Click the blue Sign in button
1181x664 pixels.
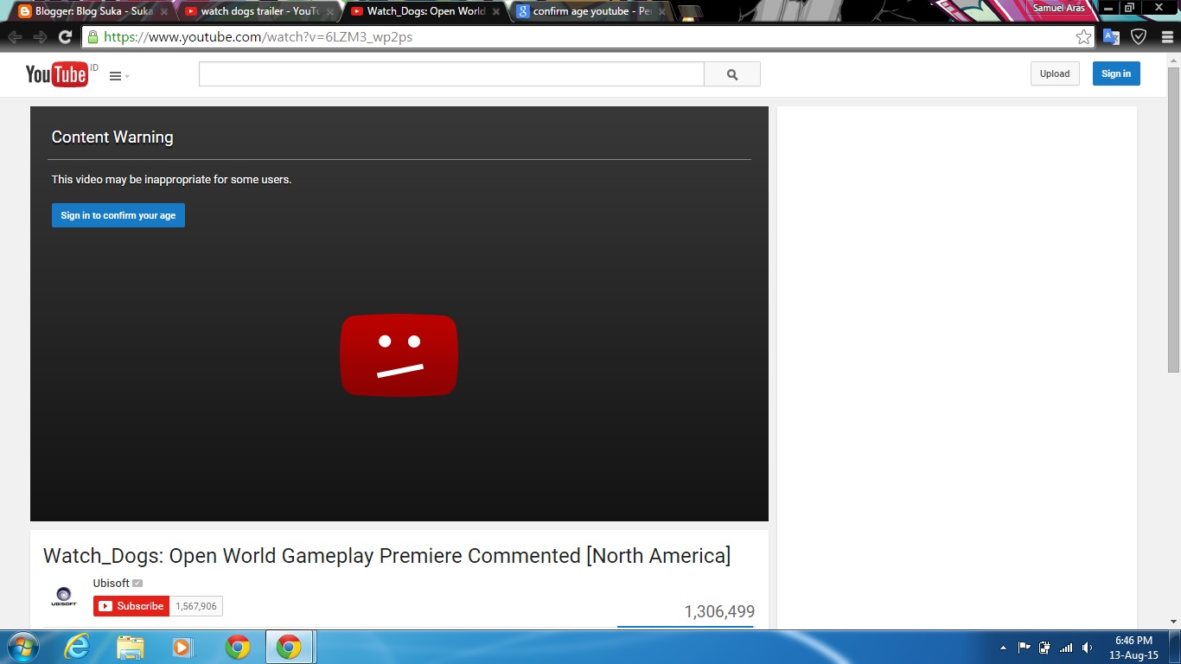1116,73
